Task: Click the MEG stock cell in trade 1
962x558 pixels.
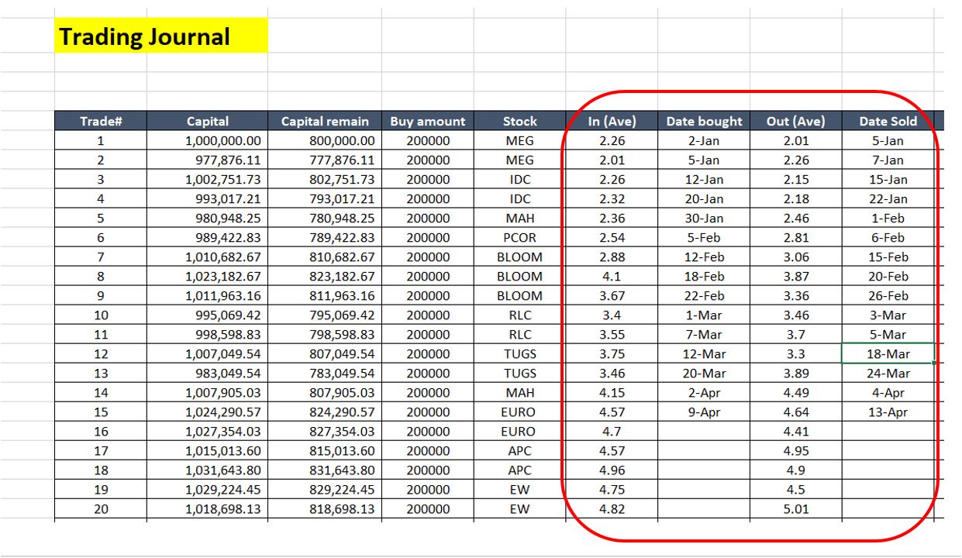Action: point(520,140)
